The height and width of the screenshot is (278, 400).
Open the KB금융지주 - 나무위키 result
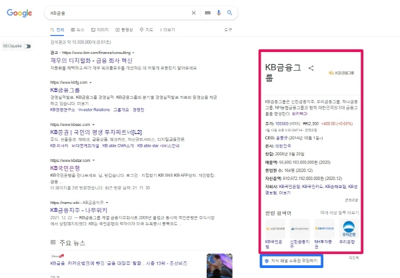click(x=79, y=210)
